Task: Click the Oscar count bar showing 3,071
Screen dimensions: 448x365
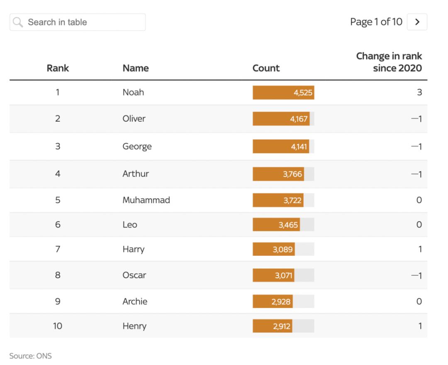Action: pos(274,275)
